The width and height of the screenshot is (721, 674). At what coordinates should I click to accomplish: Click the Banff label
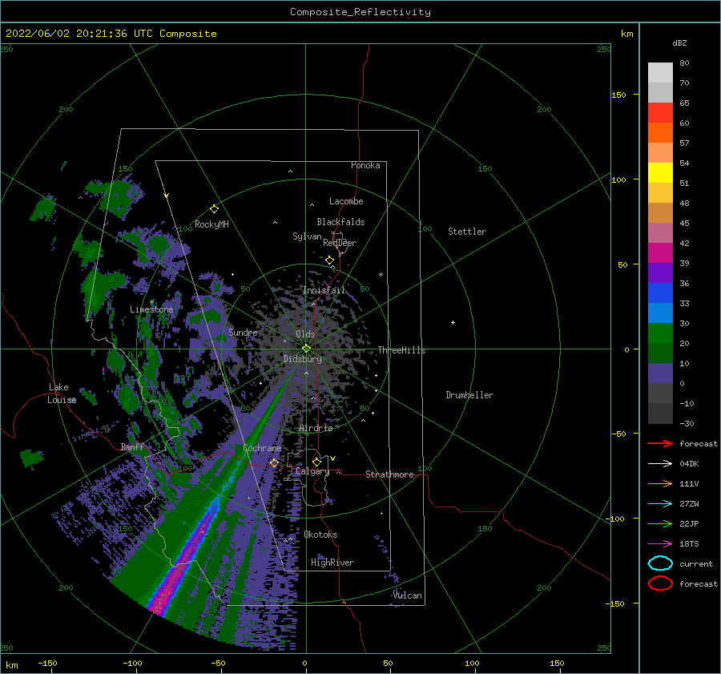pos(132,447)
